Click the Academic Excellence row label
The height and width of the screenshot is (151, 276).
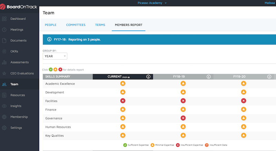[x=60, y=84]
